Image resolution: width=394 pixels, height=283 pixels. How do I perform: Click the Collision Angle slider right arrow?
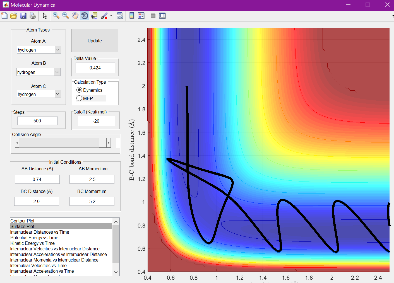(109, 142)
